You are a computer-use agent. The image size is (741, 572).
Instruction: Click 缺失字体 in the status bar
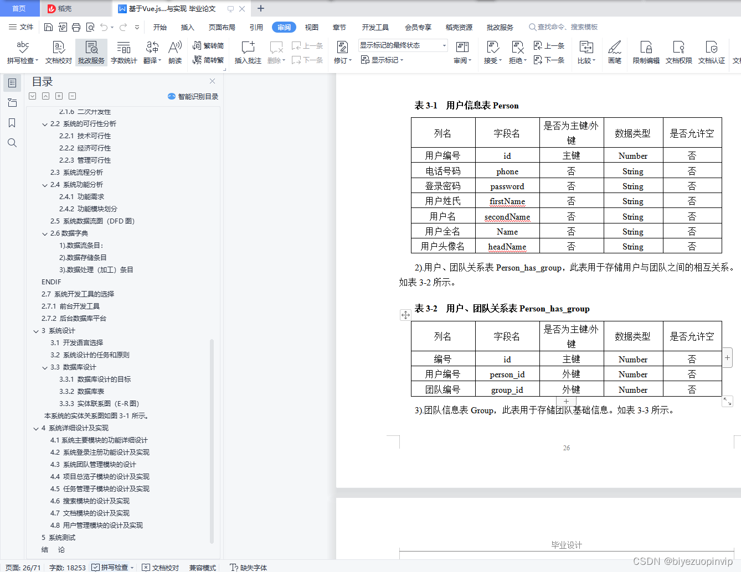(249, 567)
